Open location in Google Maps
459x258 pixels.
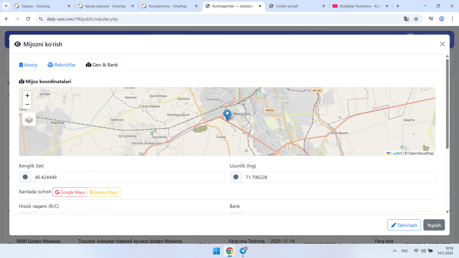[x=70, y=192]
